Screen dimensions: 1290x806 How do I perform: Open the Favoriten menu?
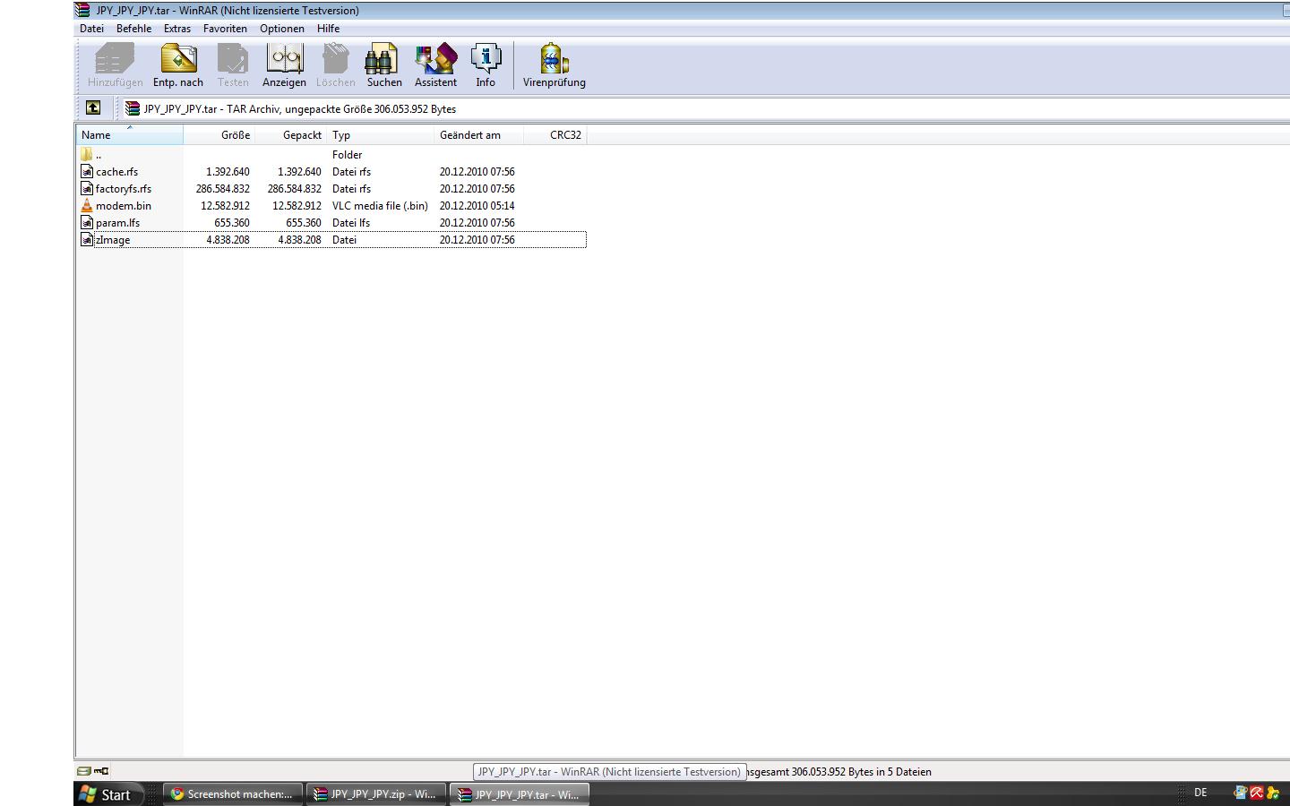[225, 29]
